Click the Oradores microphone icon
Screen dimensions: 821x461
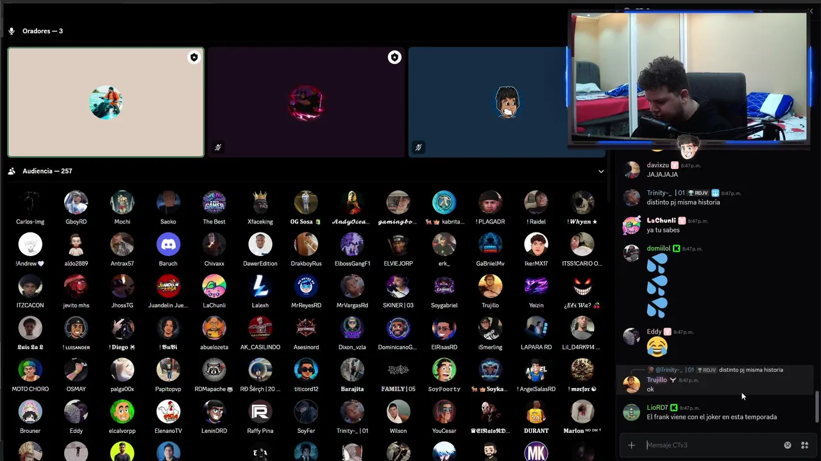tap(12, 31)
